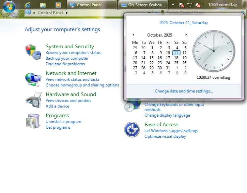The width and height of the screenshot is (247, 193).
Task: Click Get programs link
Action: [x=58, y=127]
